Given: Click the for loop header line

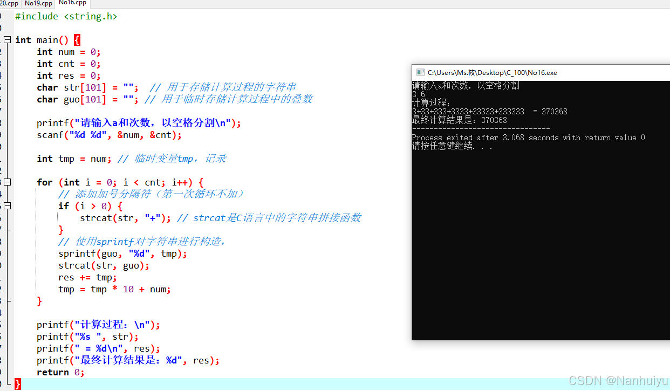Looking at the screenshot, I should 120,182.
